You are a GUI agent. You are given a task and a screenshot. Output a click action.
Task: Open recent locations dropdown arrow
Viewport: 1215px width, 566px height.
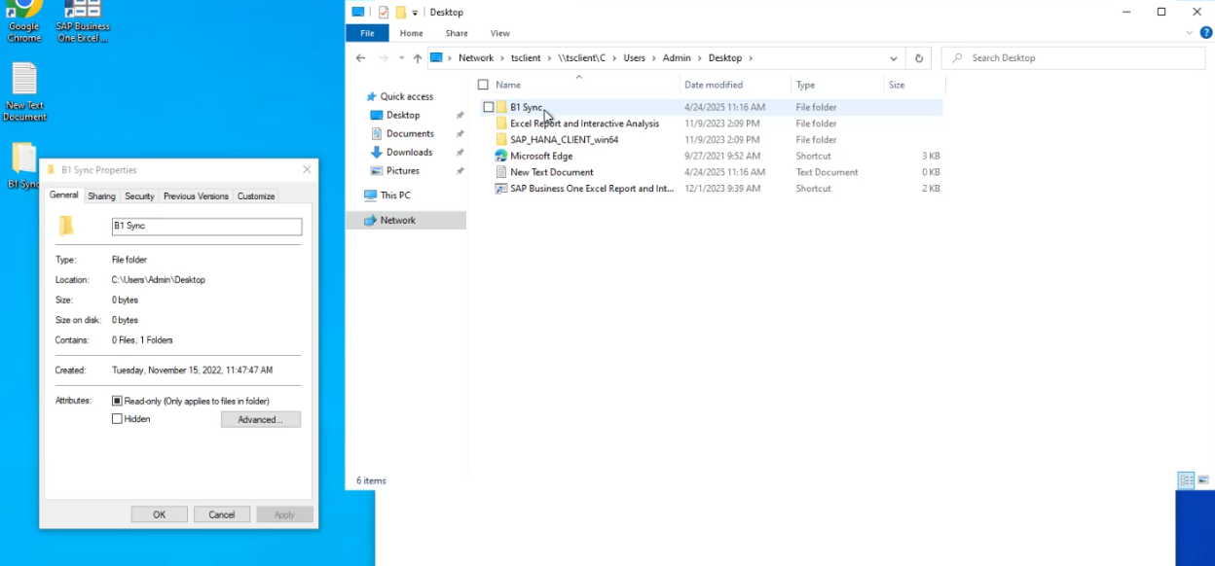coord(401,58)
